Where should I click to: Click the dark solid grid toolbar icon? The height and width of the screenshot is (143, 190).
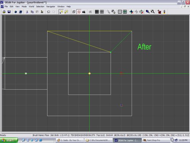(97, 12)
